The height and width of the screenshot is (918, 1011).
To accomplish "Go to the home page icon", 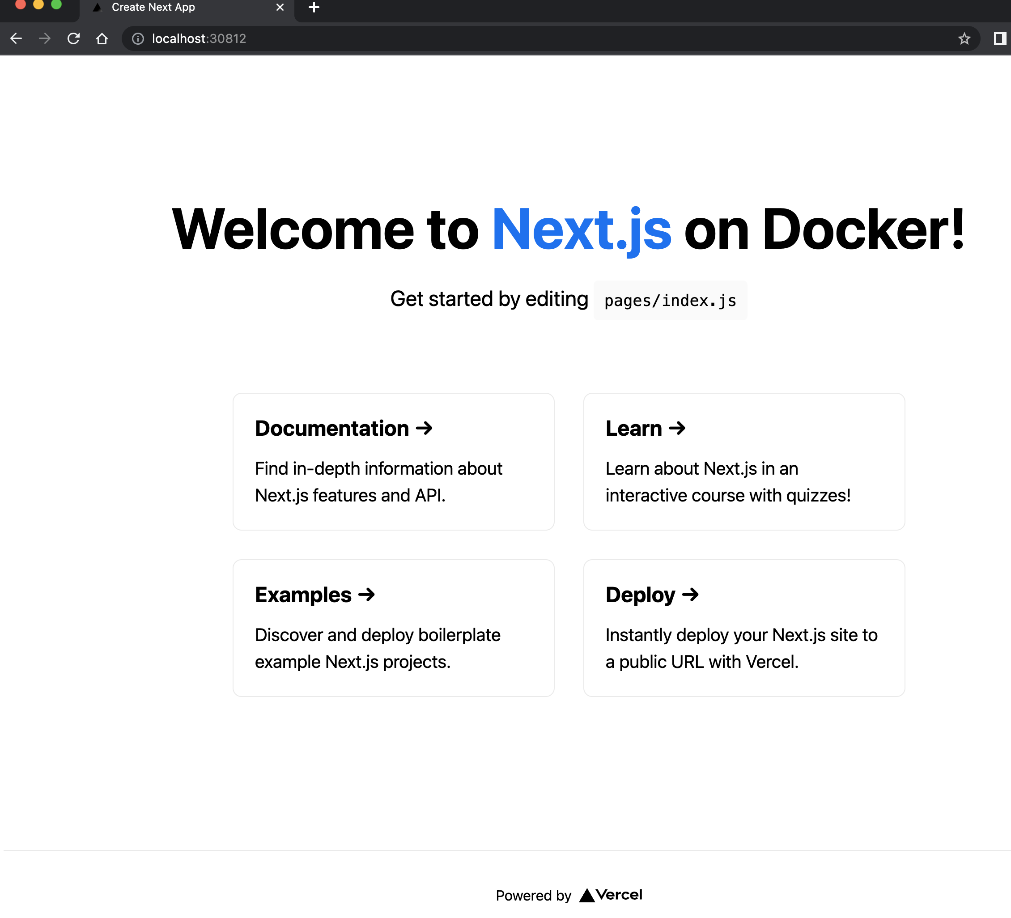I will click(x=102, y=38).
